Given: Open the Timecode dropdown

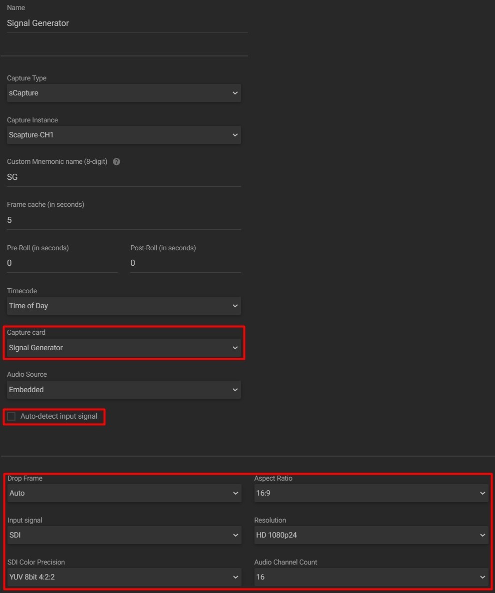Looking at the screenshot, I should pyautogui.click(x=124, y=305).
